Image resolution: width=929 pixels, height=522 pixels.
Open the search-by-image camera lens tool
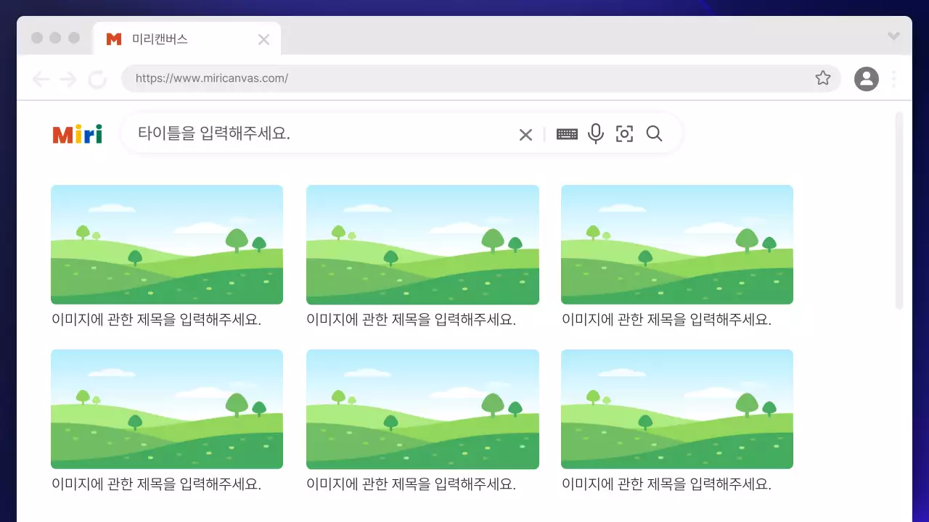(624, 133)
